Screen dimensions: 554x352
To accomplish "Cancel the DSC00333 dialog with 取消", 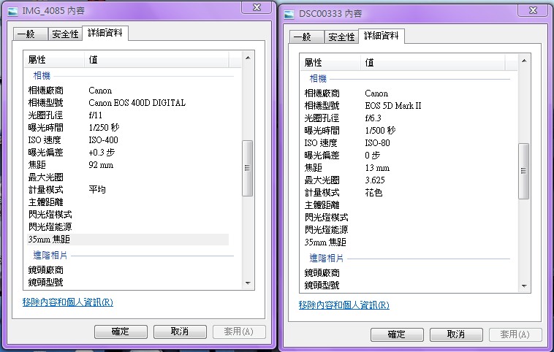I will (456, 334).
